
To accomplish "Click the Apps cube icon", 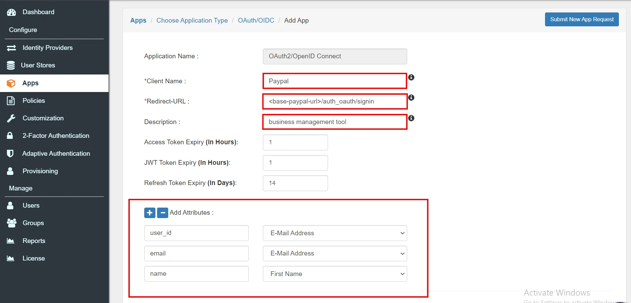I will [x=11, y=83].
